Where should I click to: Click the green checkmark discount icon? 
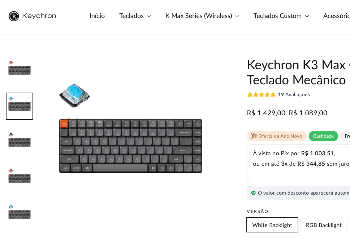(253, 193)
